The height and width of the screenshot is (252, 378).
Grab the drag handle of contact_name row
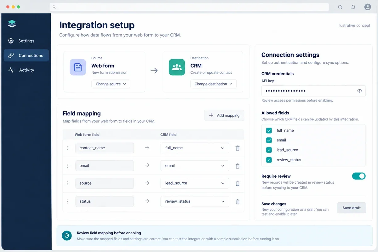68,148
